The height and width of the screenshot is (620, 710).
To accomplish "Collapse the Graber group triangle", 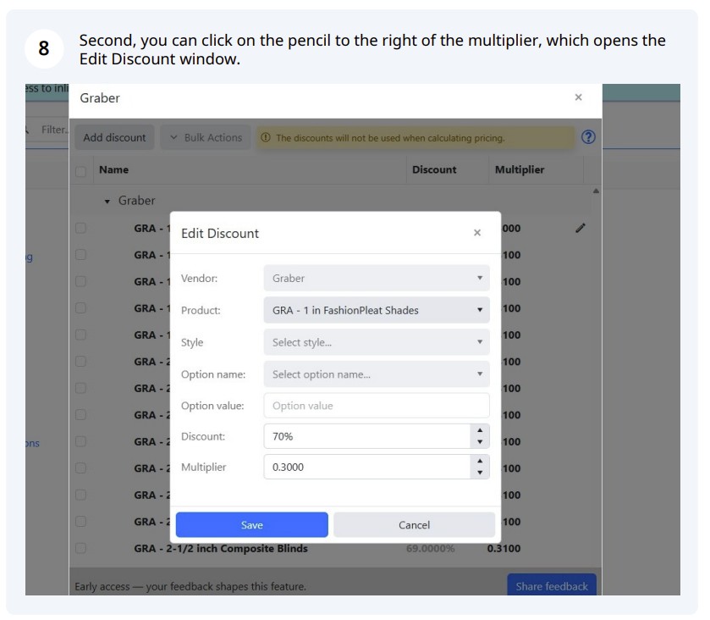I will coord(107,202).
